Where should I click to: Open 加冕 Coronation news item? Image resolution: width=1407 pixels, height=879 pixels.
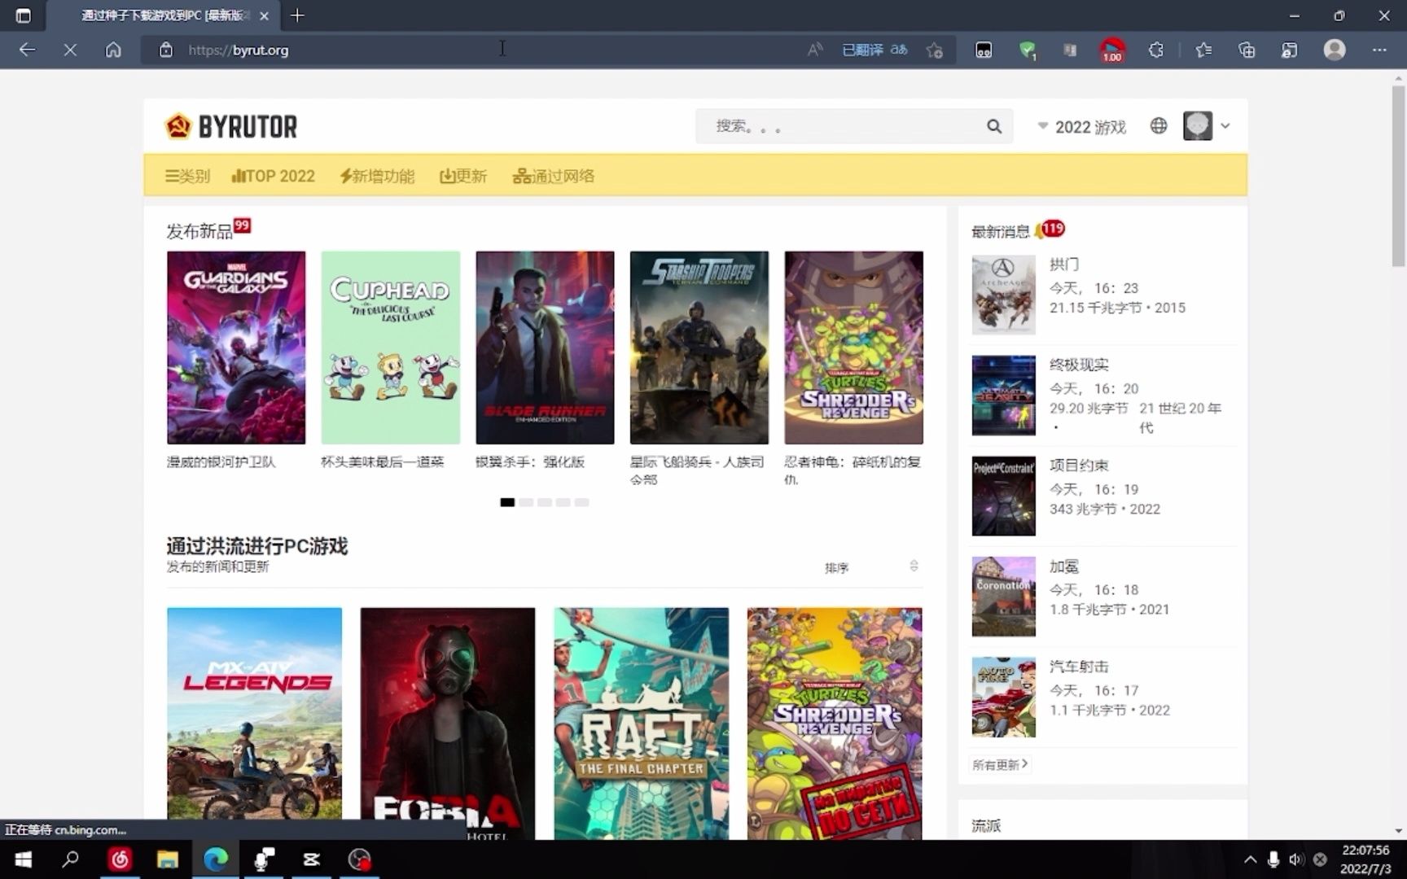(x=1103, y=597)
